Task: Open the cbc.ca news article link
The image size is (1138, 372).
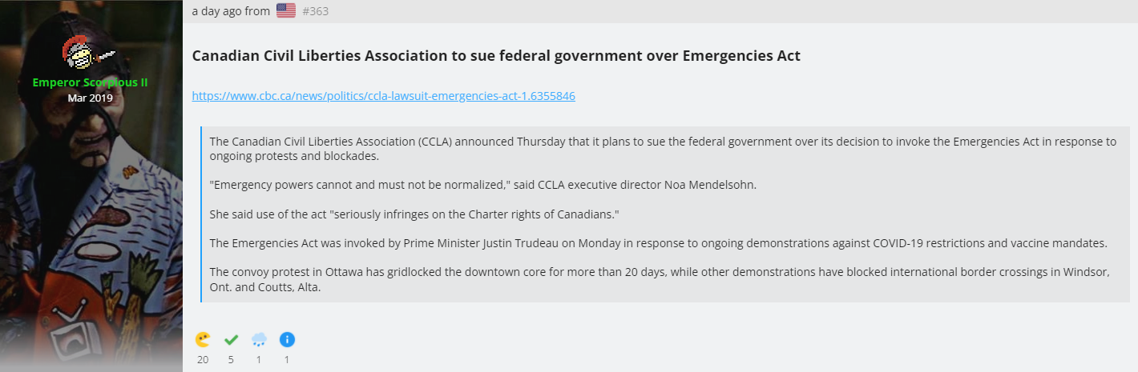Action: (x=383, y=96)
